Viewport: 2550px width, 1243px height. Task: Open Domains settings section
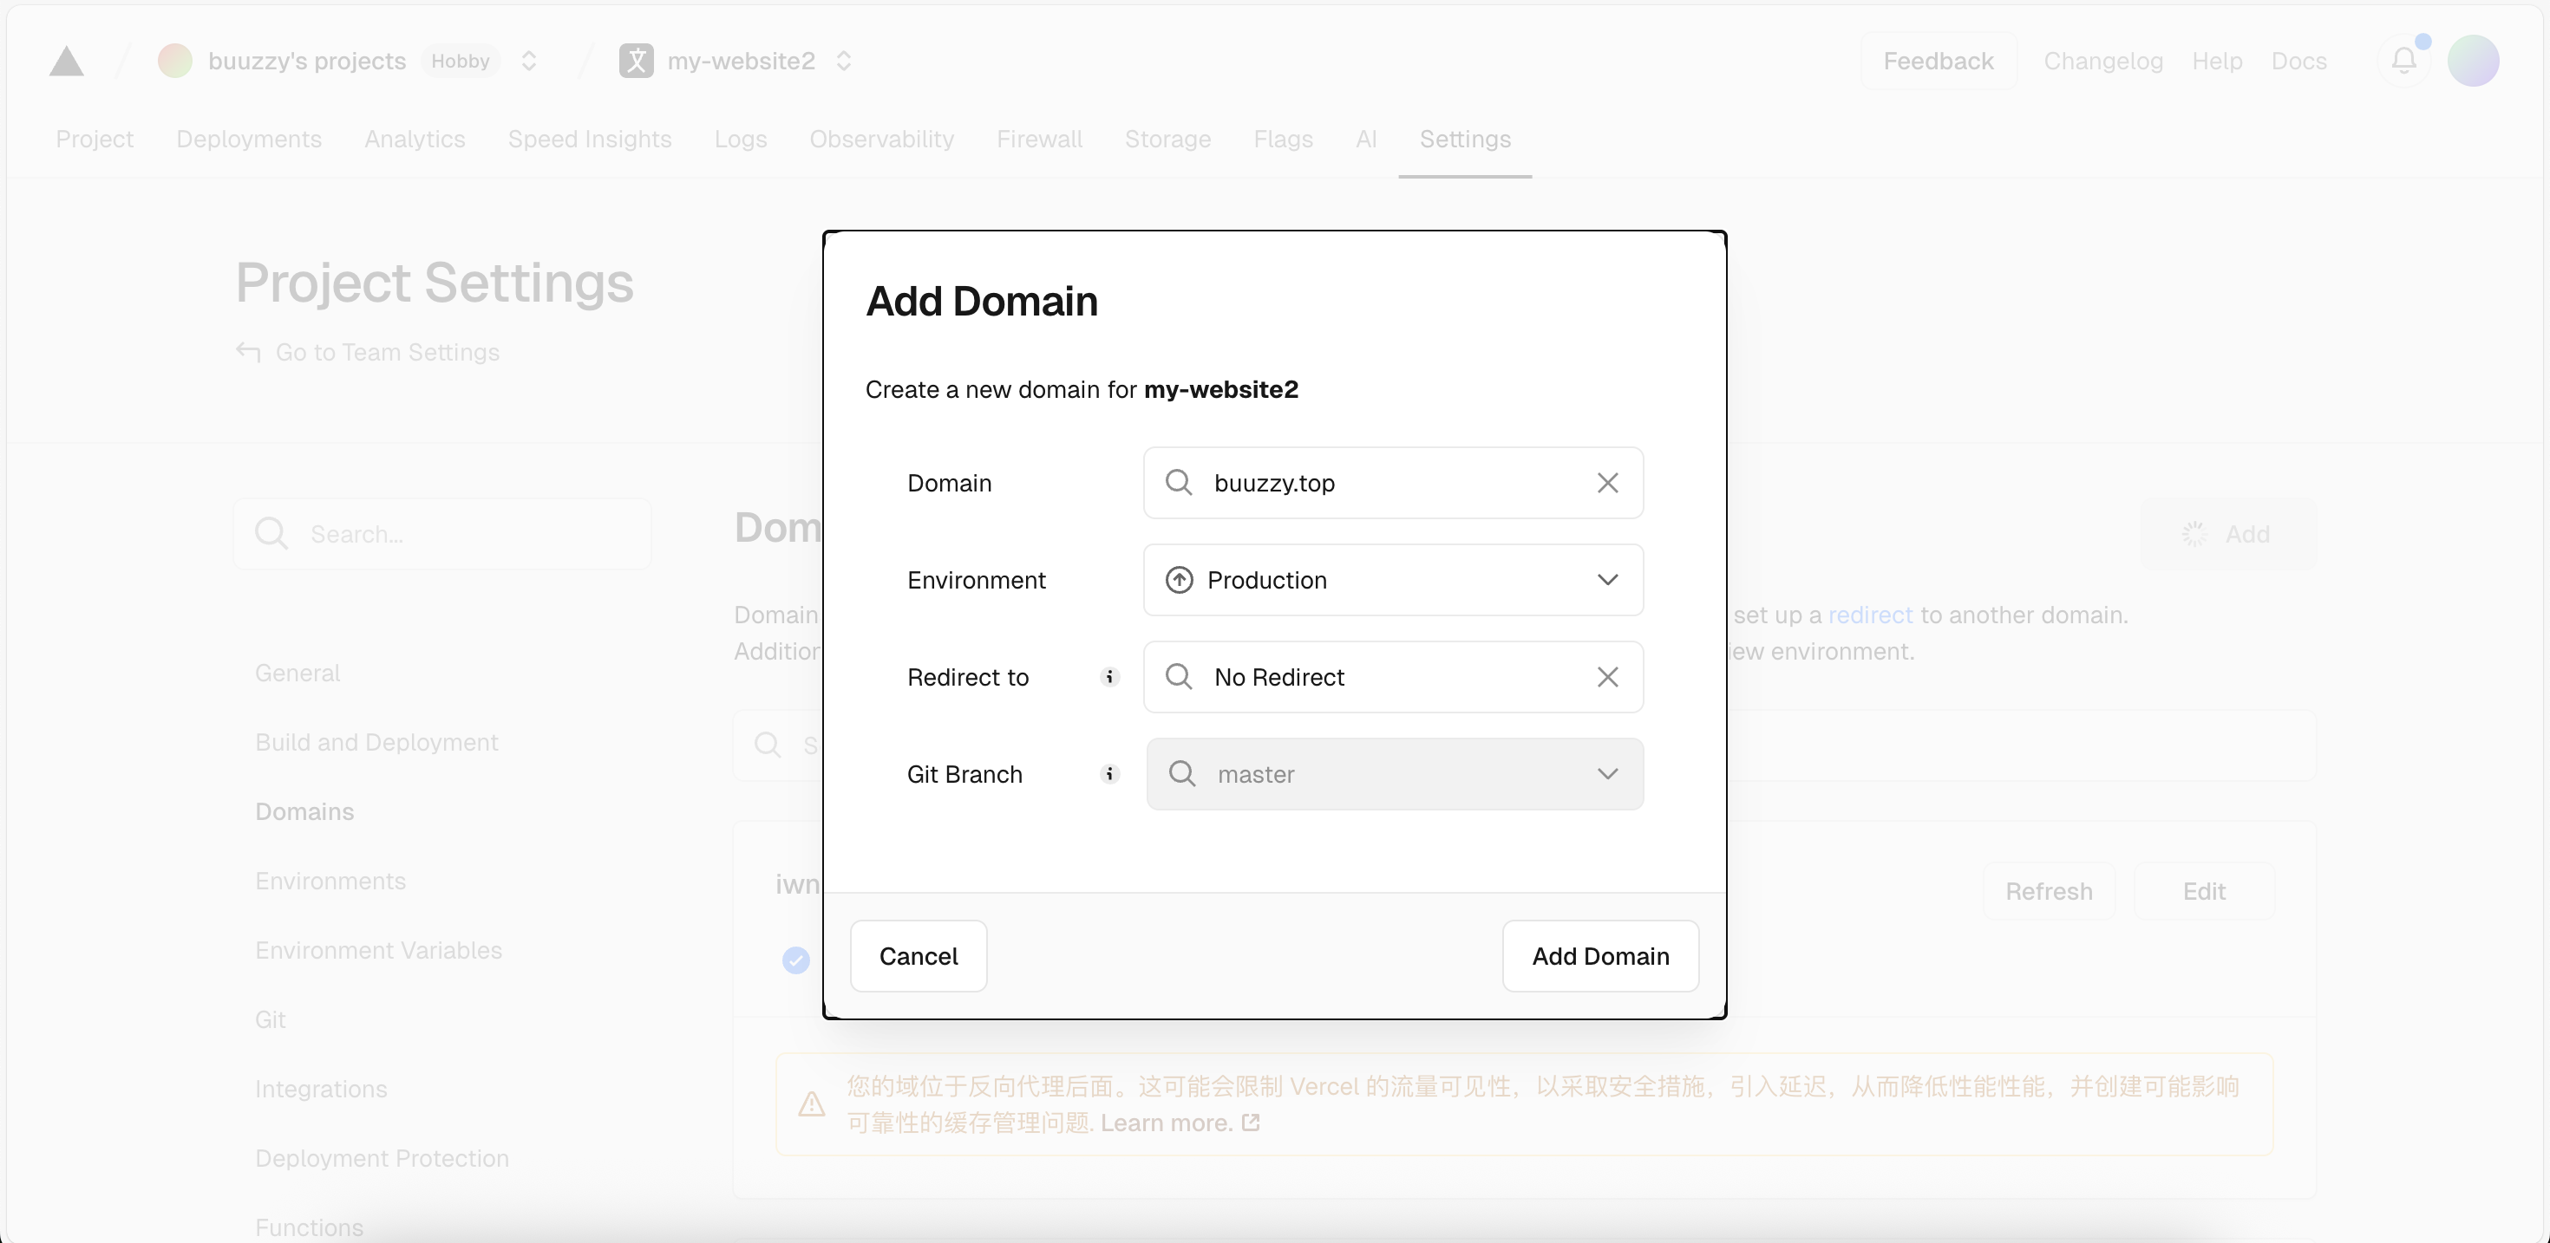[x=305, y=811]
